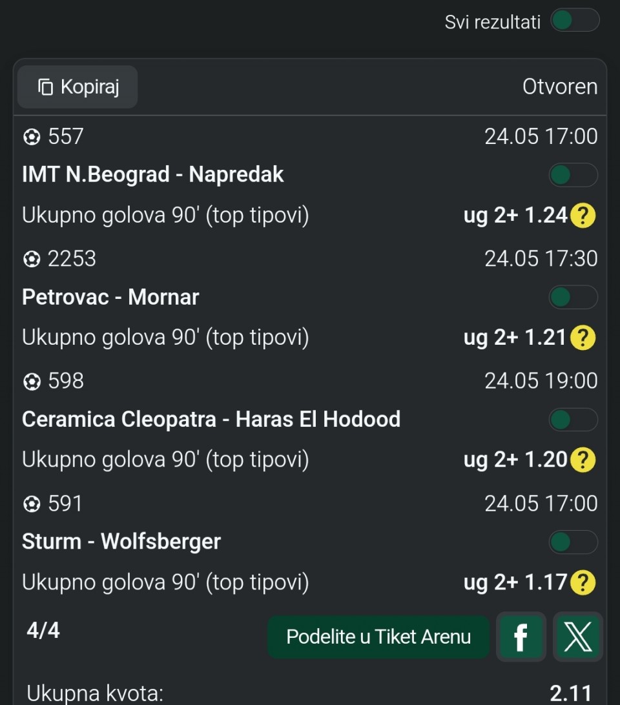Click the Kopiraj copy button
620x705 pixels.
pos(77,87)
